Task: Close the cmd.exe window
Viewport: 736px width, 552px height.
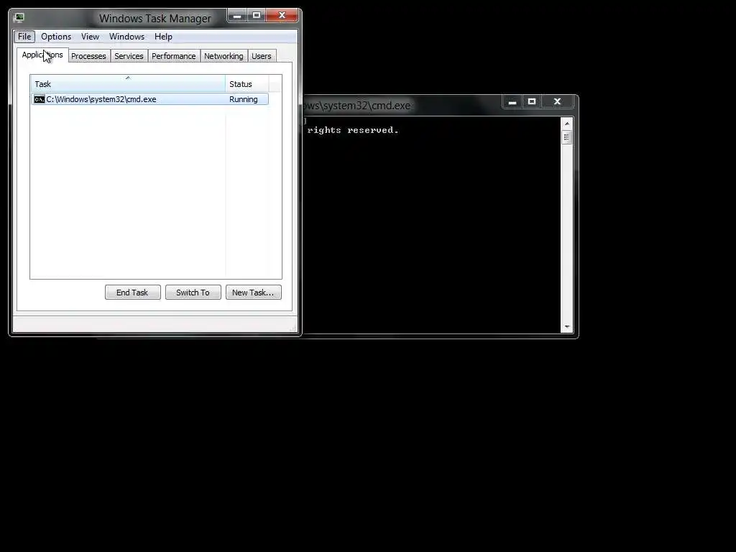Action: tap(557, 101)
